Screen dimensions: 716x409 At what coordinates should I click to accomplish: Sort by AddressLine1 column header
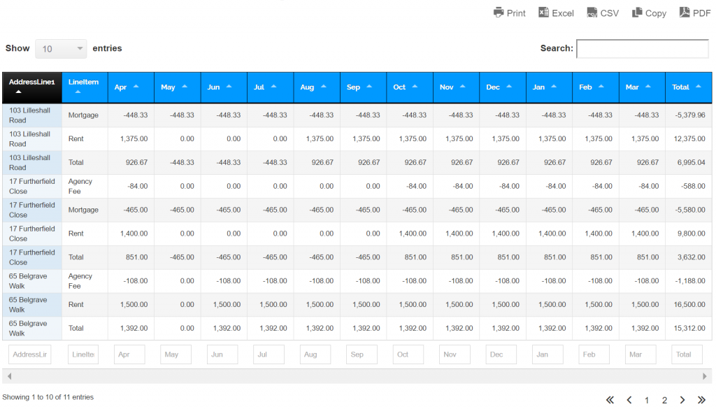(31, 87)
